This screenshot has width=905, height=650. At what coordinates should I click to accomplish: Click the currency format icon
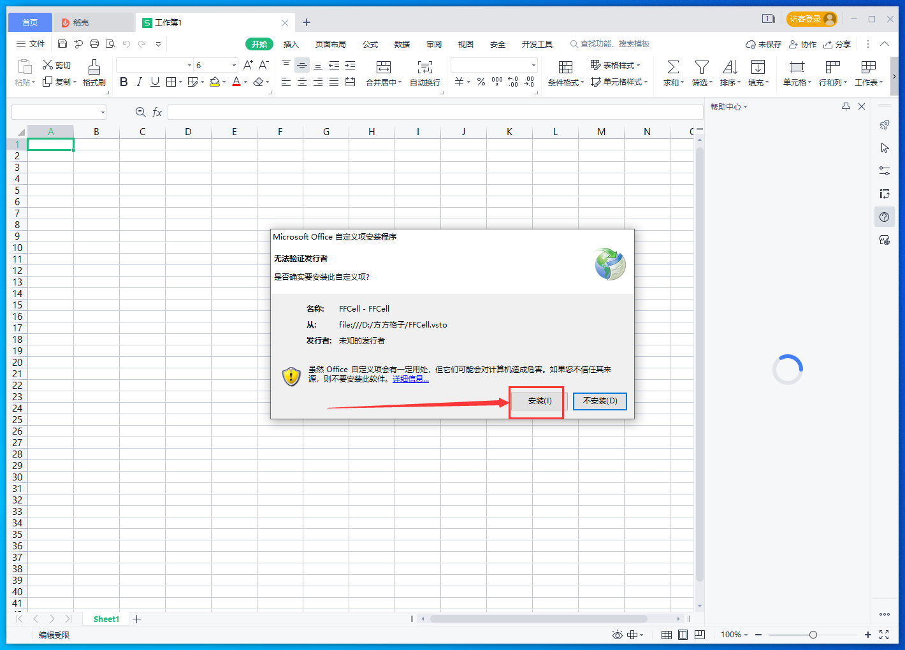tap(459, 82)
